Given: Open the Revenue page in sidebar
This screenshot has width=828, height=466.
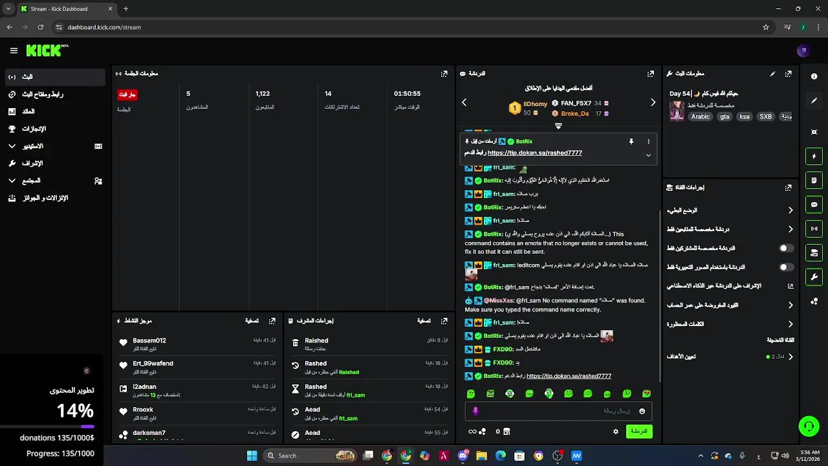Looking at the screenshot, I should tap(55, 111).
